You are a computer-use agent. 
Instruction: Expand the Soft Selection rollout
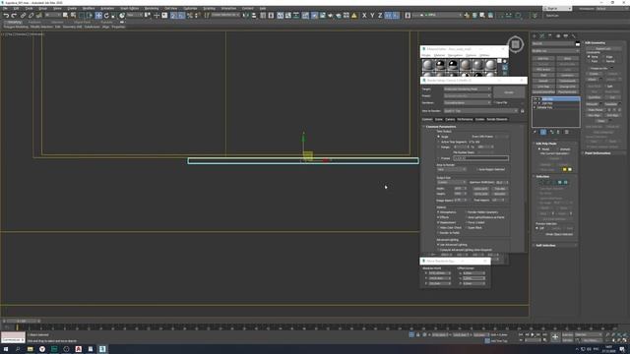(555, 245)
